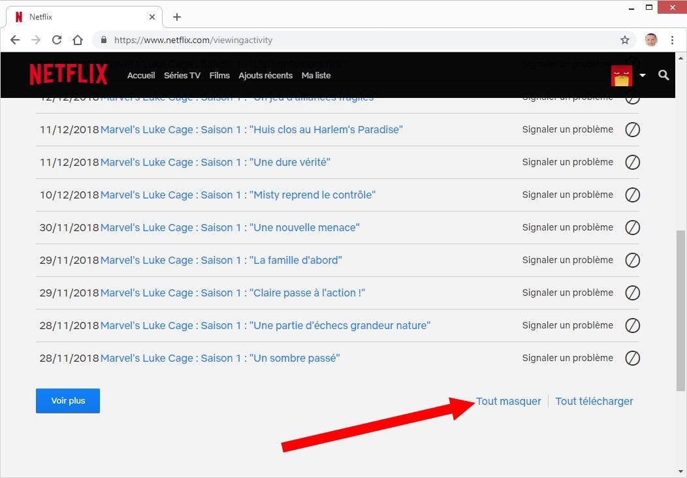Hide "Misty reprend le contrôle" from history
This screenshot has height=478, width=687.
coord(632,195)
